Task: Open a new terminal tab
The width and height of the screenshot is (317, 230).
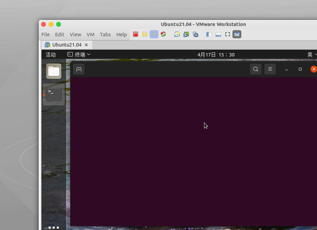Action: [x=79, y=69]
